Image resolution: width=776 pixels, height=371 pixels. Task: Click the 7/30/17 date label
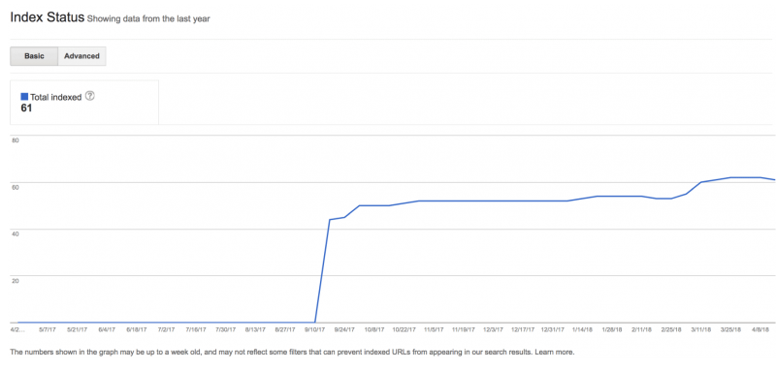pyautogui.click(x=226, y=329)
